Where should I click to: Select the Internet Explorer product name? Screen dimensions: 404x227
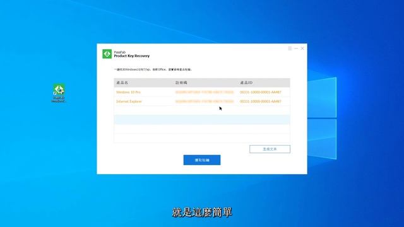click(129, 102)
